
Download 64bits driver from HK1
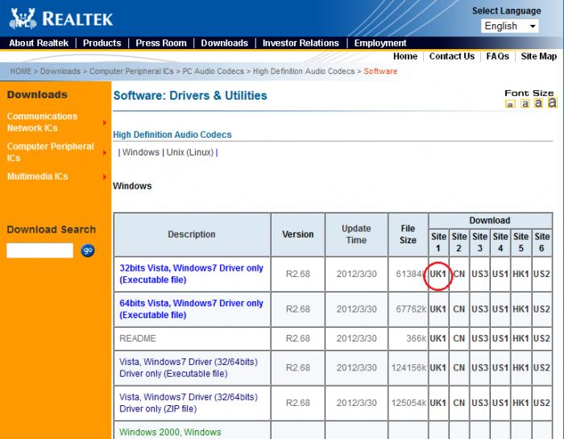(x=520, y=309)
